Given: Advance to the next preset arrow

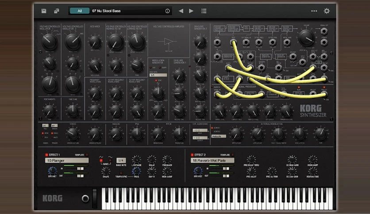Looking at the screenshot, I should 191,11.
